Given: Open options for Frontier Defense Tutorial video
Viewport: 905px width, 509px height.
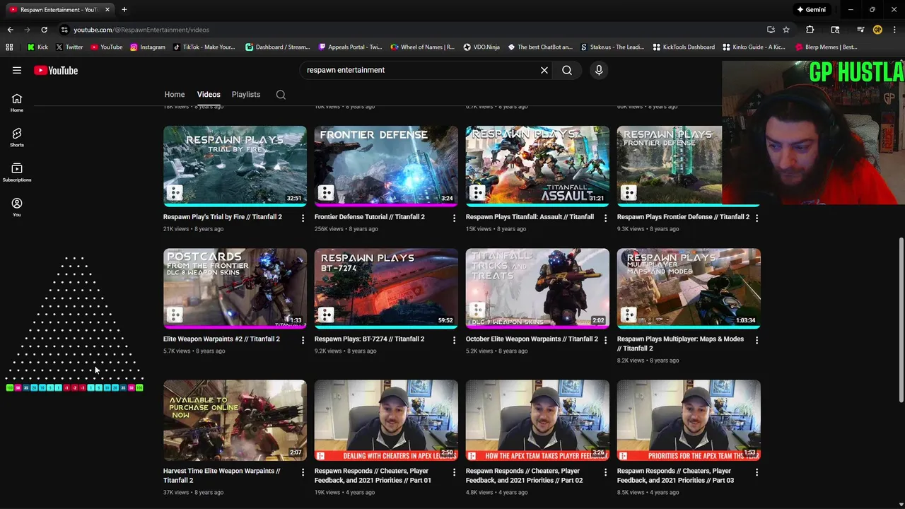Looking at the screenshot, I should point(454,218).
